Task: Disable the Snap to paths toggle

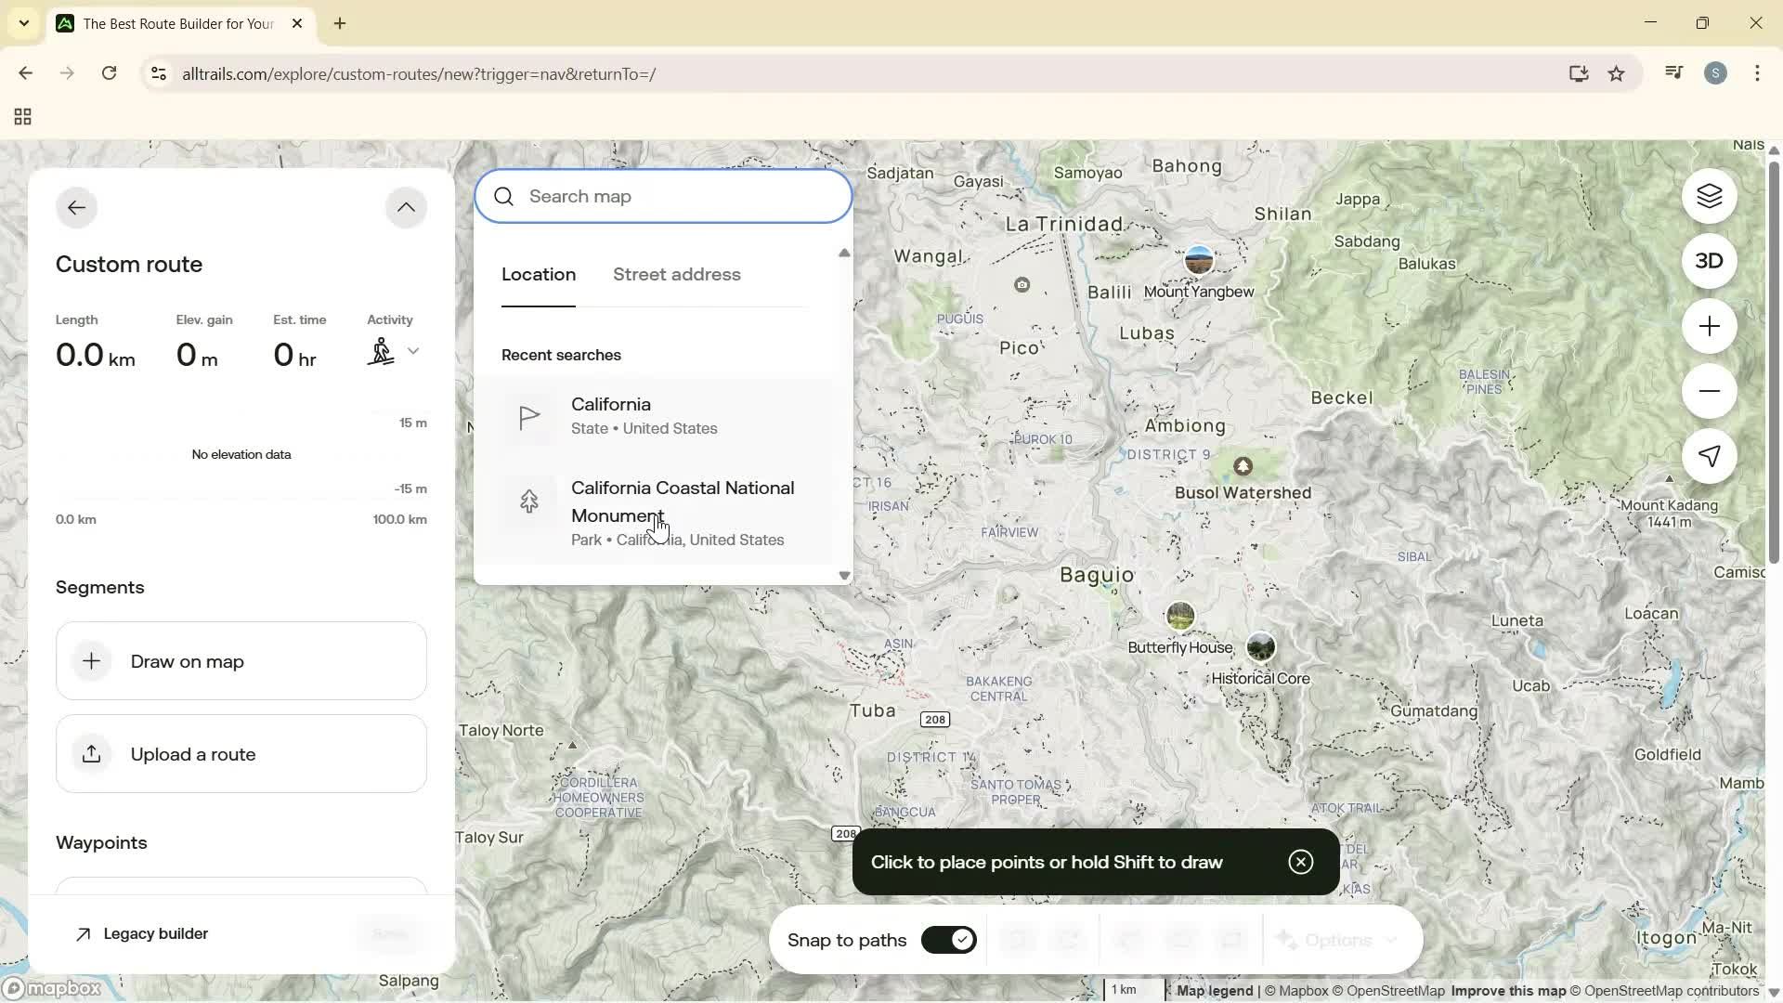Action: (x=948, y=939)
